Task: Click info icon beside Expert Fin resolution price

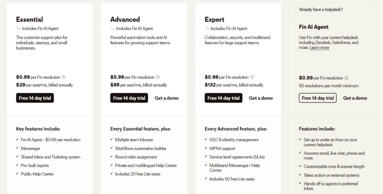Action: [252, 77]
